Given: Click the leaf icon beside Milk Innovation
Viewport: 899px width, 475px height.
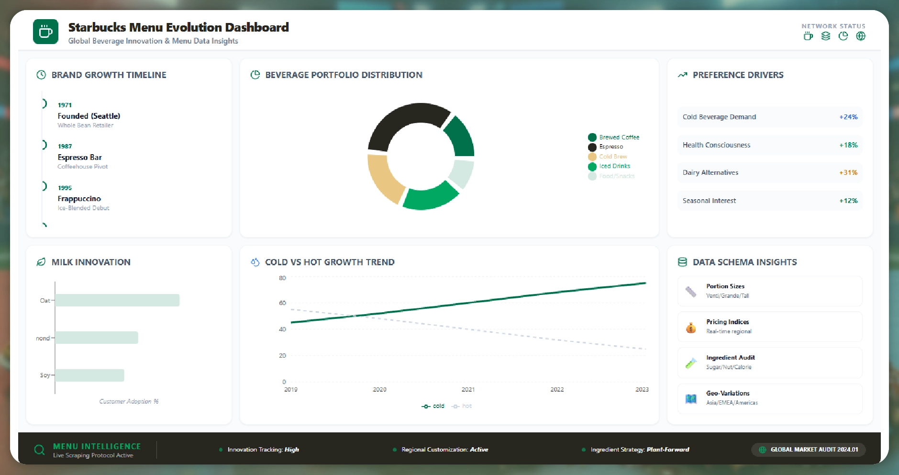Looking at the screenshot, I should click(x=41, y=262).
